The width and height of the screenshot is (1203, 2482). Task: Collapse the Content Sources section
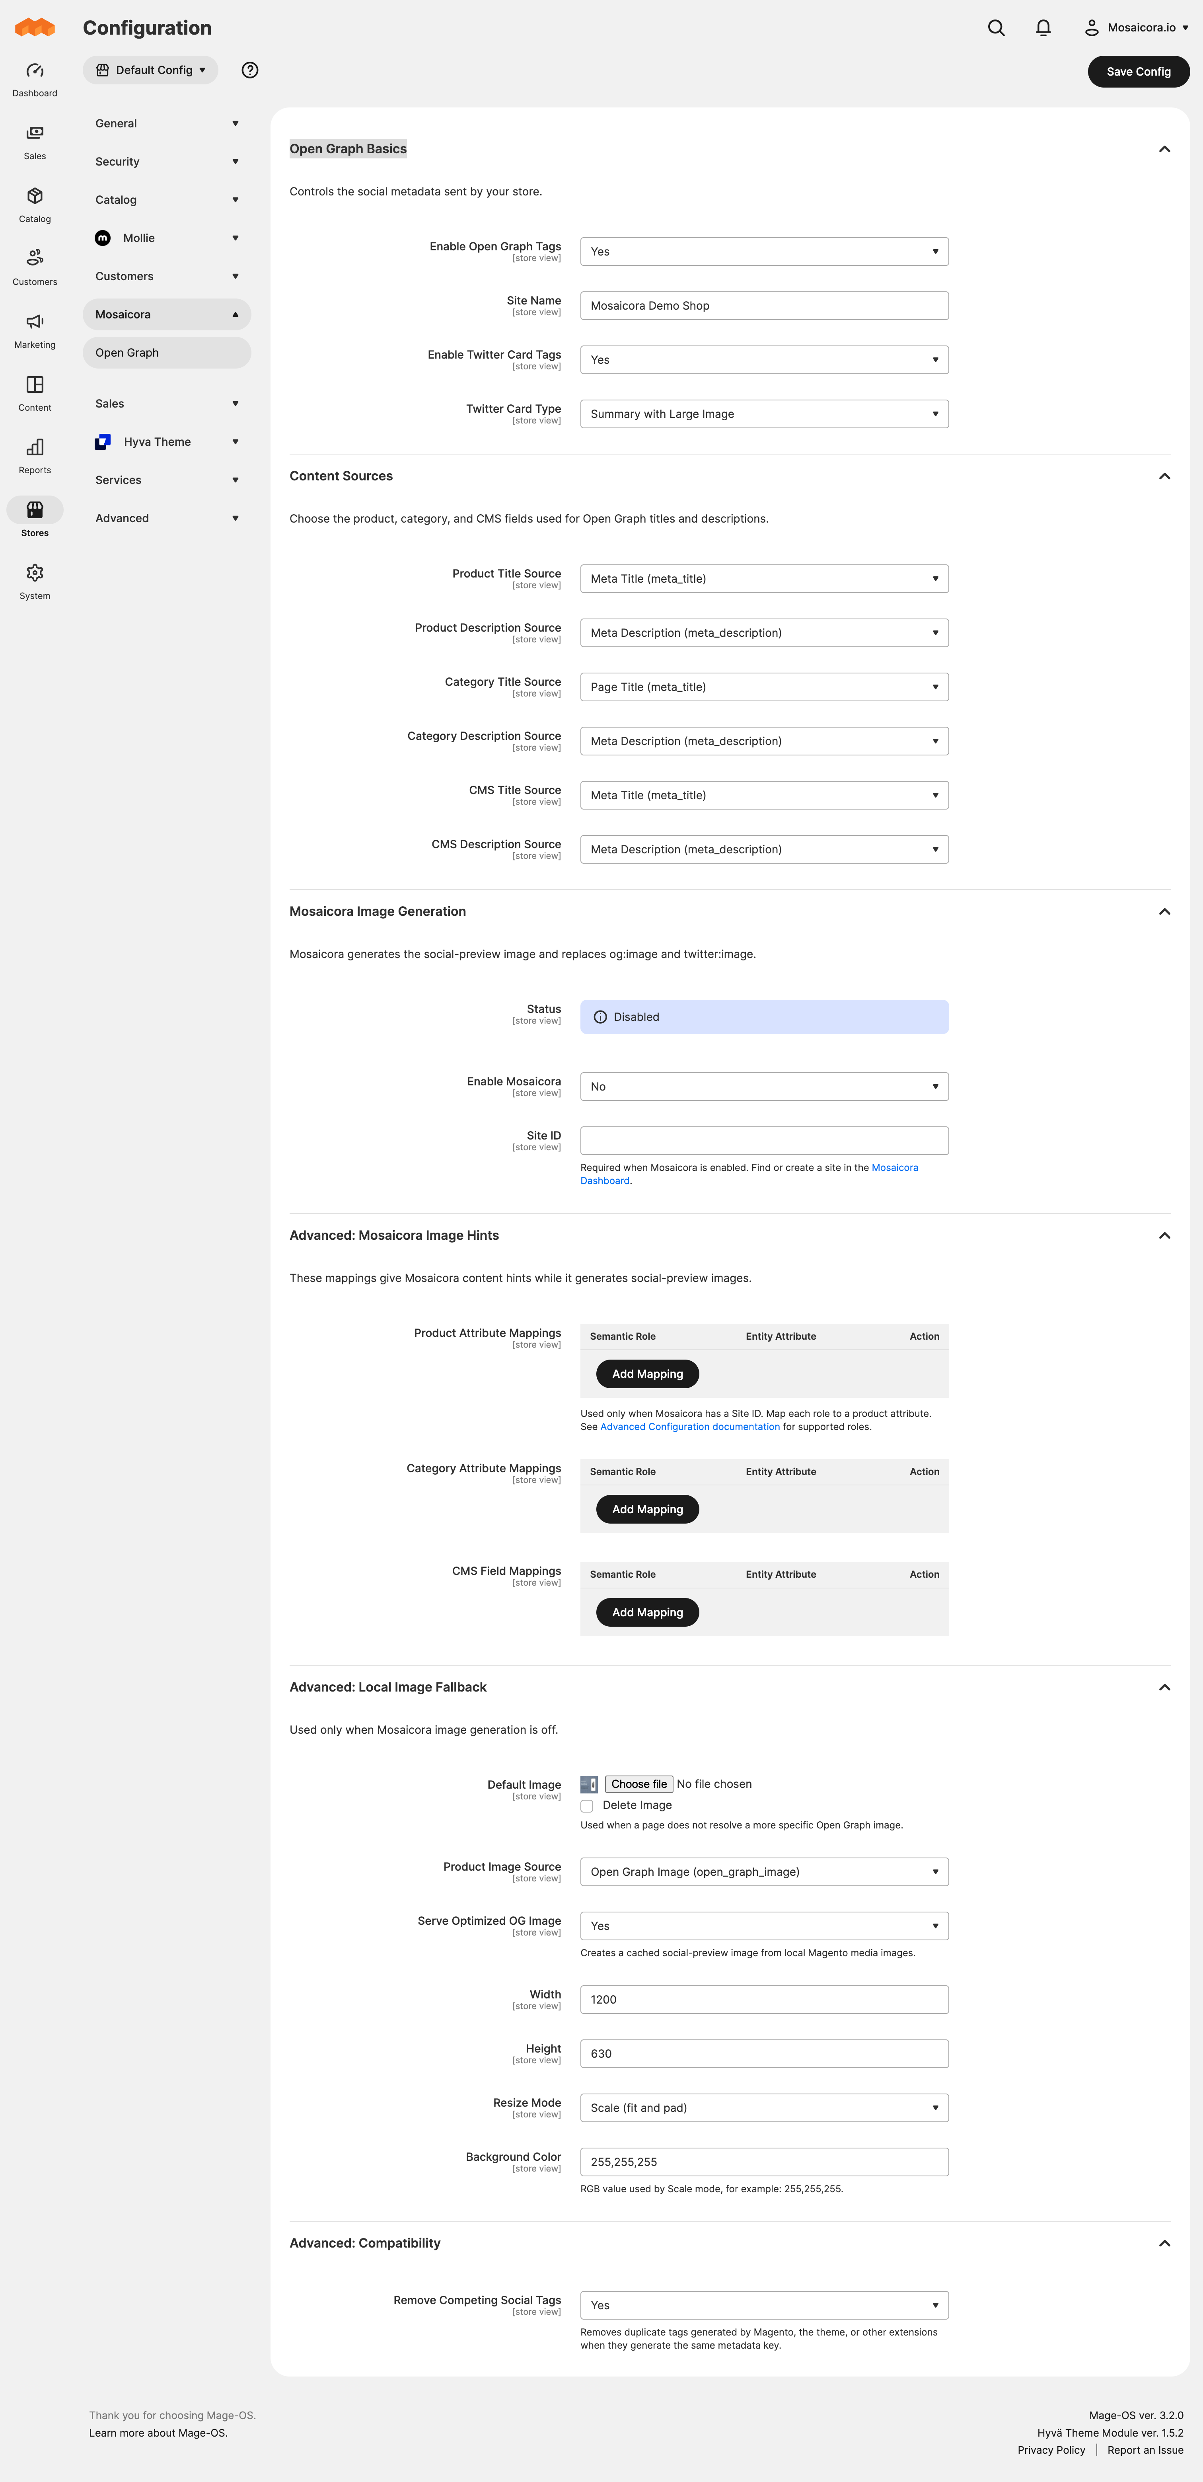(1164, 476)
